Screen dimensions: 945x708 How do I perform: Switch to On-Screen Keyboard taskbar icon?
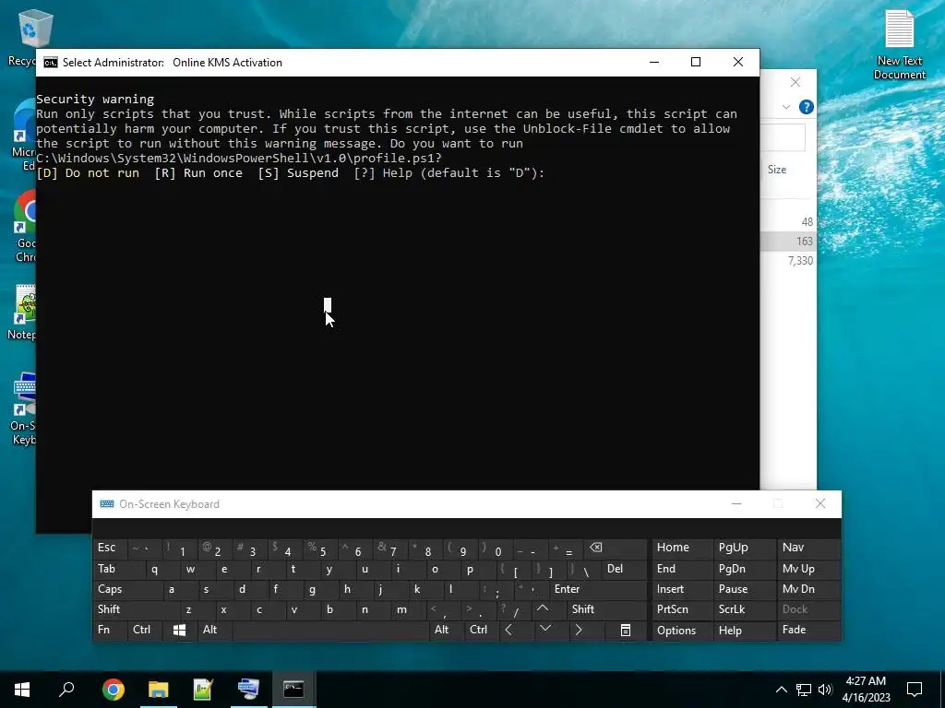coord(249,690)
